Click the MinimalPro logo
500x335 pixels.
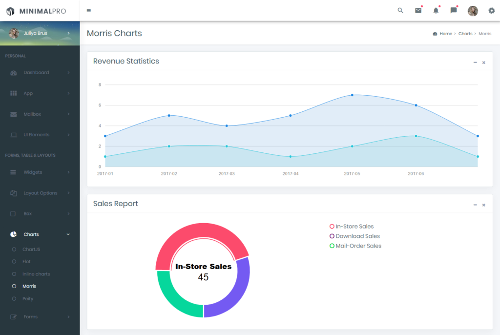pos(36,11)
